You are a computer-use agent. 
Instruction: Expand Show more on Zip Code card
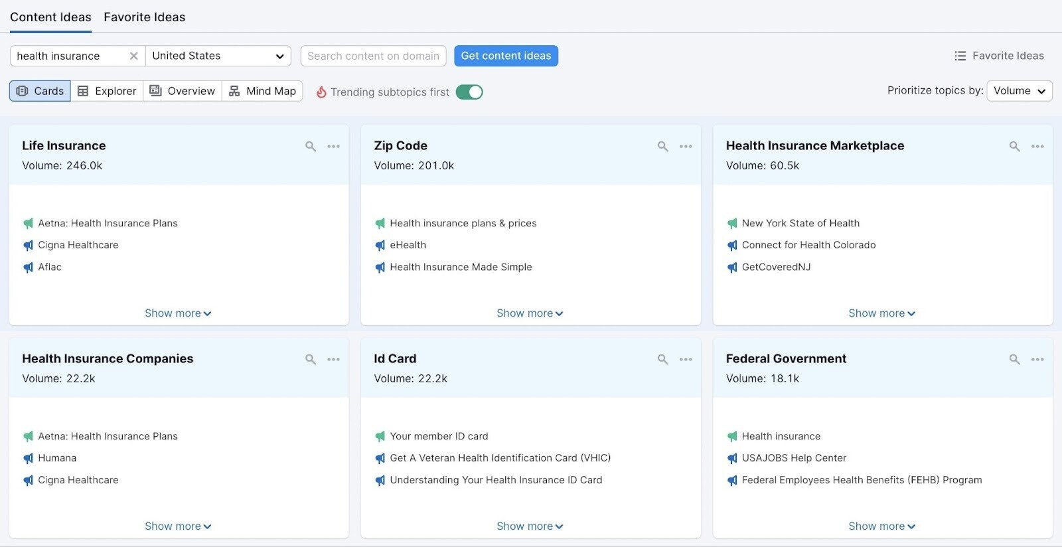(x=530, y=313)
